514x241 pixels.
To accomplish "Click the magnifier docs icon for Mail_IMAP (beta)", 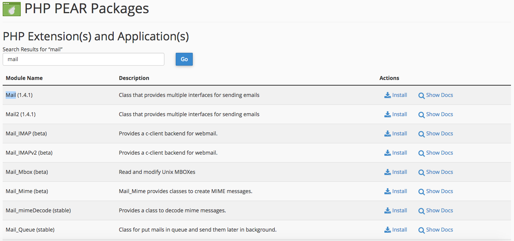I will pos(421,134).
